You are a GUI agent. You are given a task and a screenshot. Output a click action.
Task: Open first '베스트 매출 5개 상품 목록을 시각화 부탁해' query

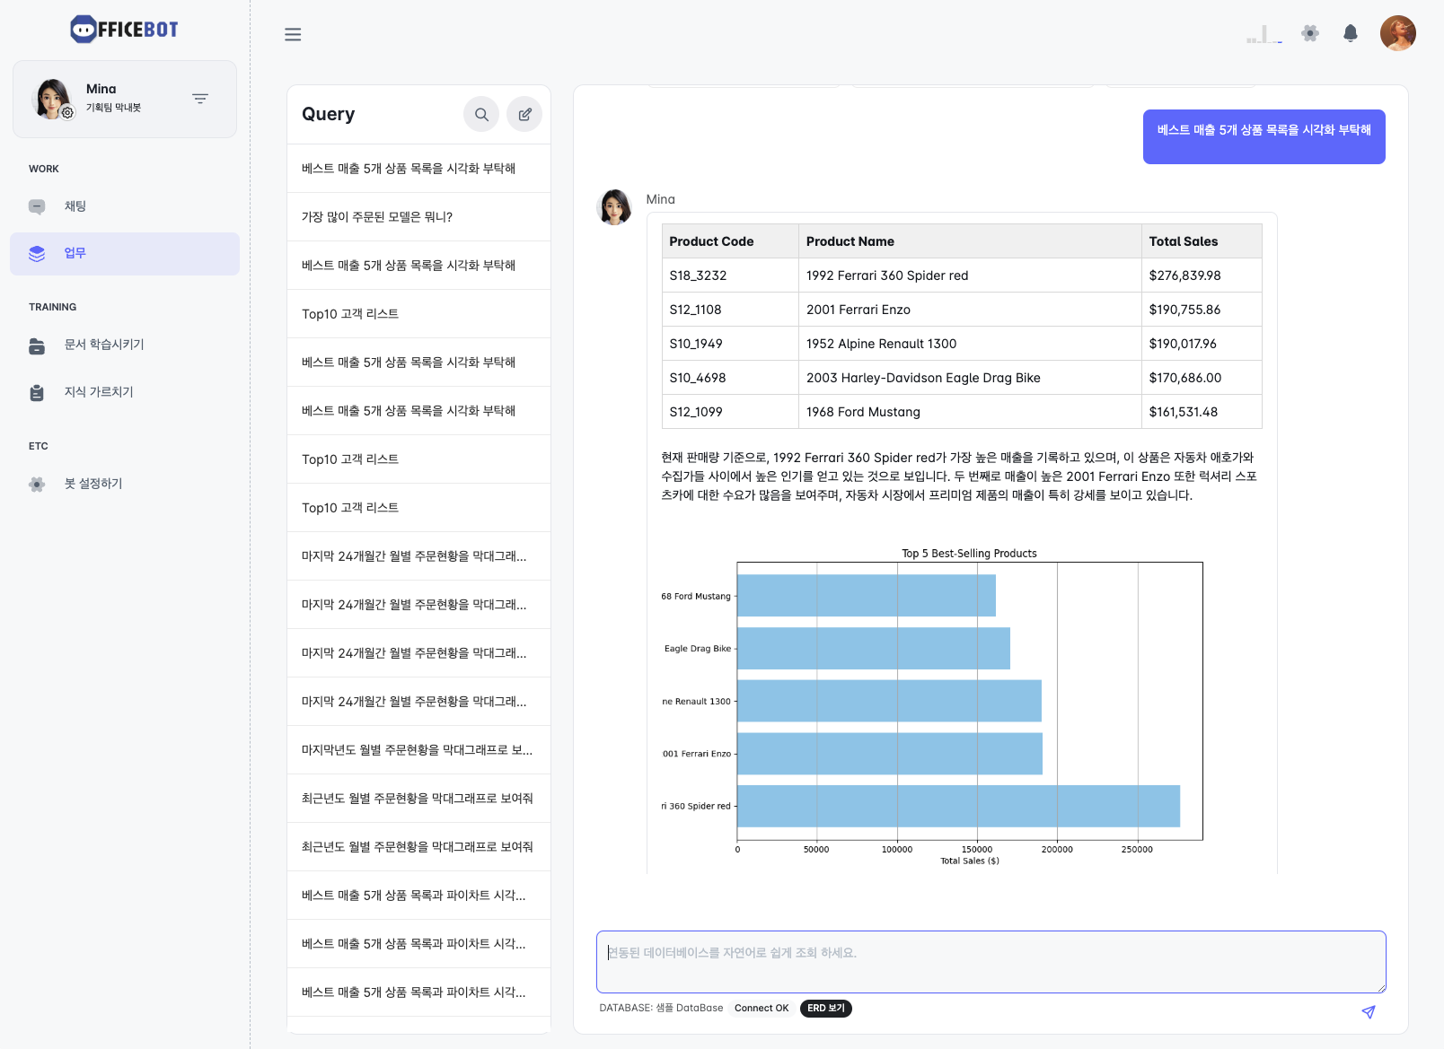418,169
